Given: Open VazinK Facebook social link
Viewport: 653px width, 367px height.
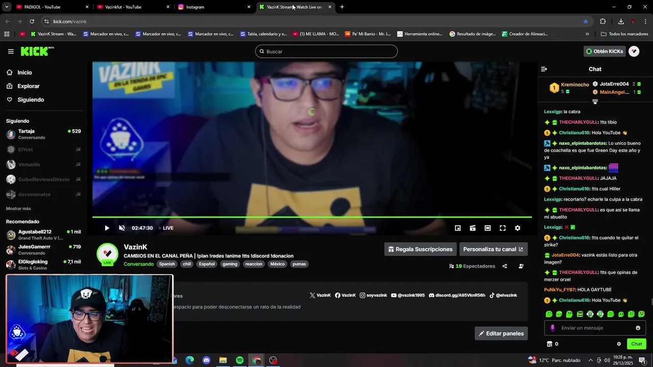Looking at the screenshot, I should 345,295.
